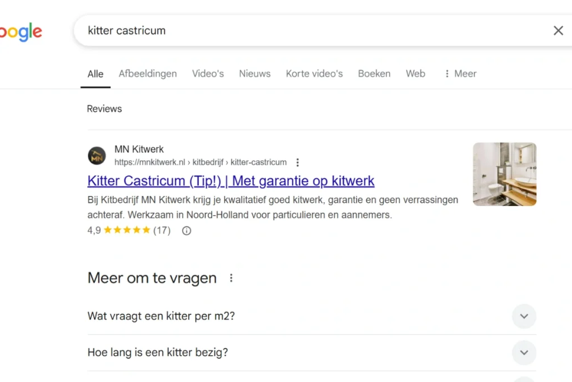Open options next to Meer om te vragen
Viewport: 572px width, 382px height.
click(231, 278)
